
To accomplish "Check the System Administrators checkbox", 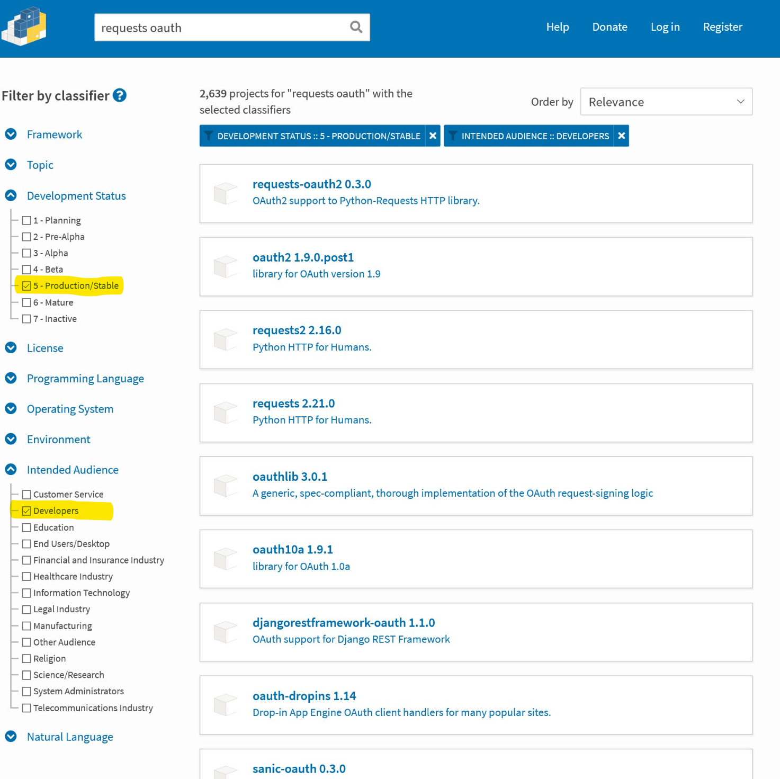I will click(26, 692).
